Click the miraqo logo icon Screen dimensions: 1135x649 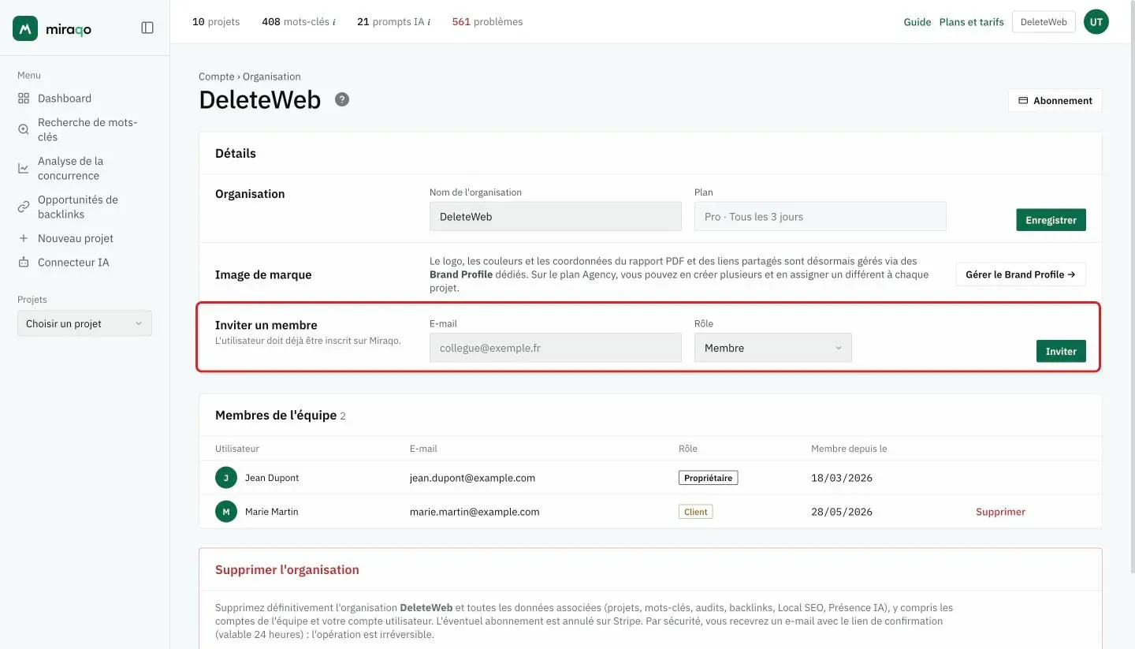pos(25,28)
